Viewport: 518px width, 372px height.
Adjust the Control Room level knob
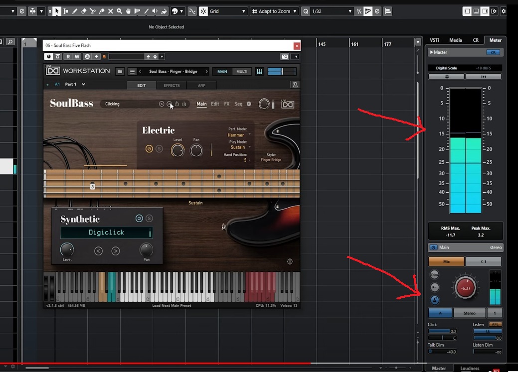click(466, 288)
